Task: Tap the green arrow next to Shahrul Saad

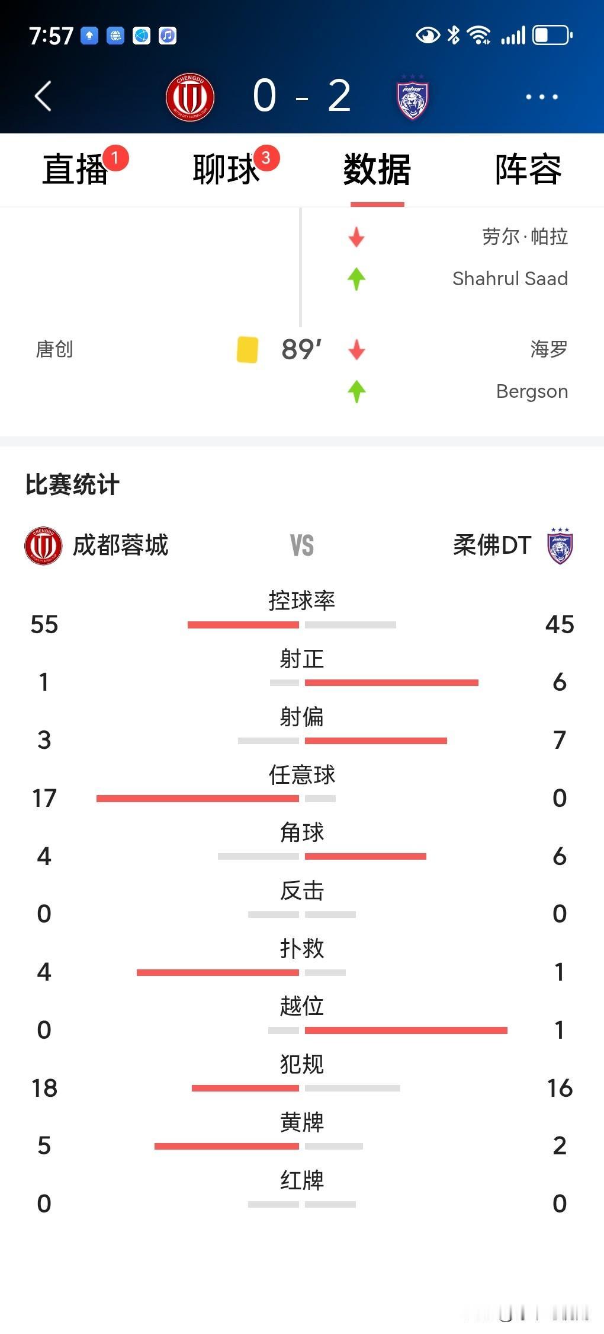Action: pos(356,279)
